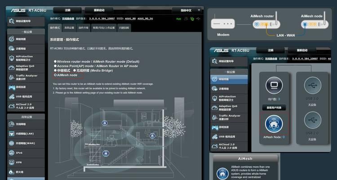
Task: Switch to the 固件升级 tab
Action: pyautogui.click(x=84, y=28)
